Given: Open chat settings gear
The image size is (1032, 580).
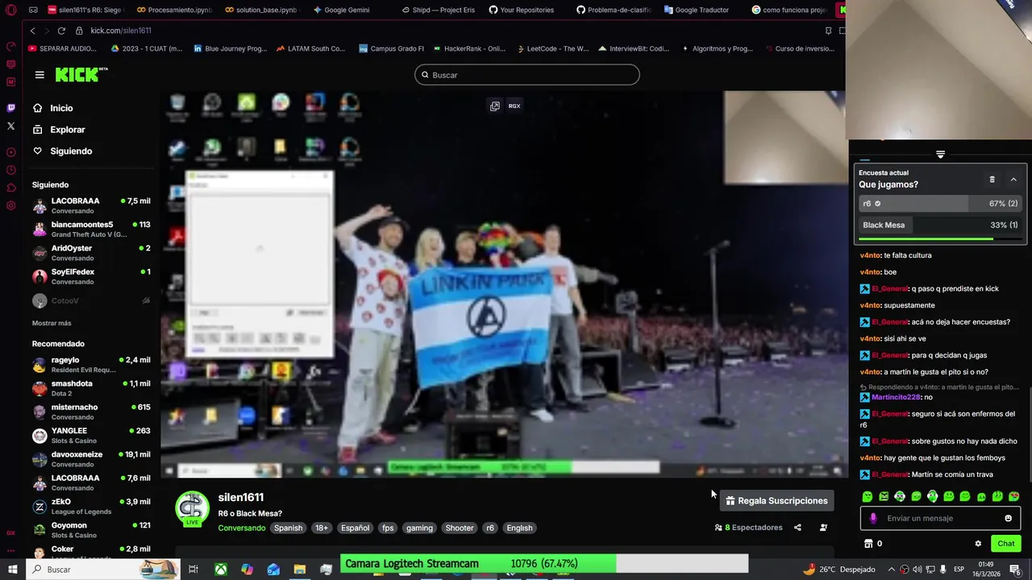Looking at the screenshot, I should click(x=978, y=544).
